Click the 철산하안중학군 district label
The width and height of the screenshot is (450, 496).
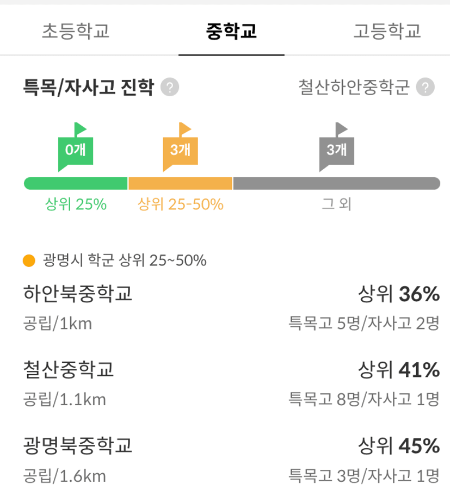pos(354,87)
